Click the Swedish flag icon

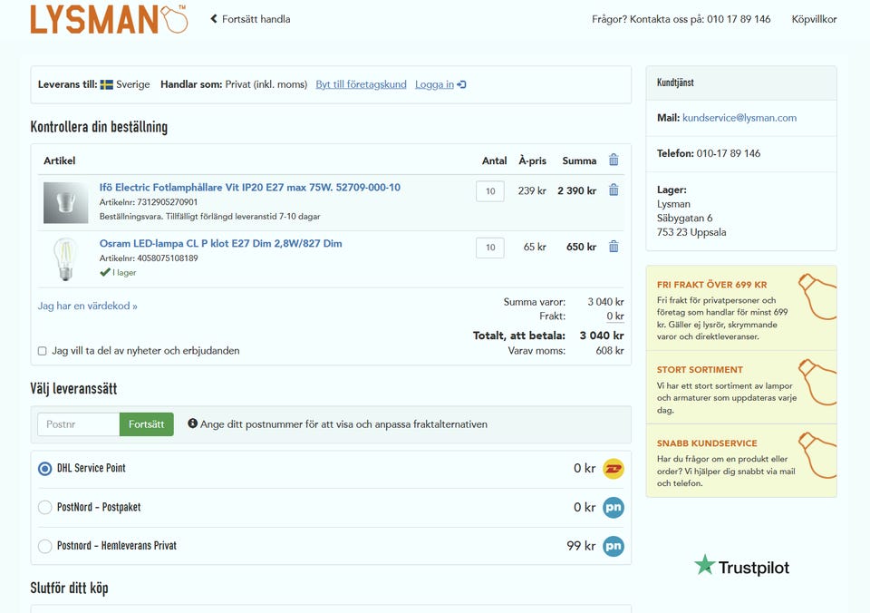coord(107,84)
